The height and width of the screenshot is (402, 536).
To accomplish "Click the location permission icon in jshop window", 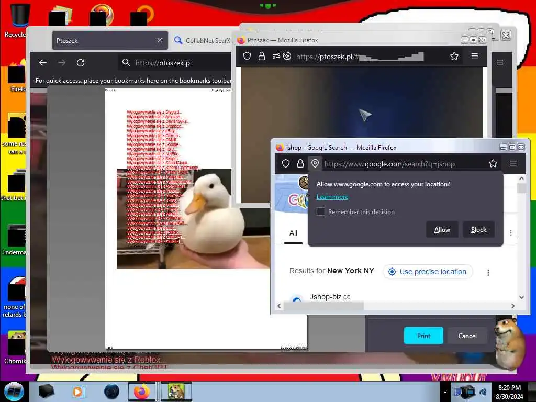I will 315,163.
